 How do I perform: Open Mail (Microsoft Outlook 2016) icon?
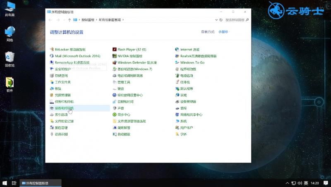point(52,56)
